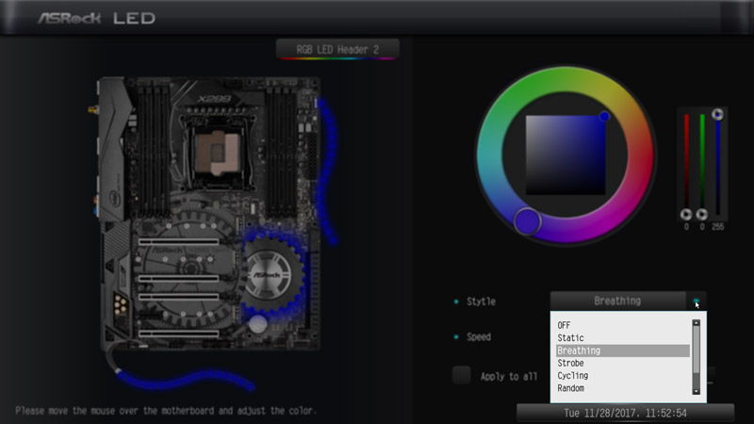Click the ASRock LED logo
Screen dimensions: 754x424
pyautogui.click(x=97, y=18)
